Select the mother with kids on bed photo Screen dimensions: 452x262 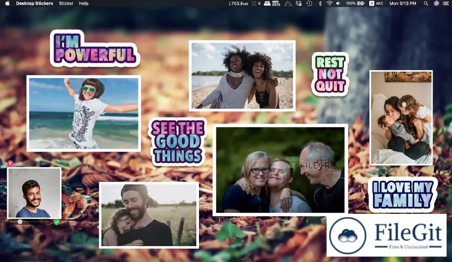pyautogui.click(x=401, y=117)
